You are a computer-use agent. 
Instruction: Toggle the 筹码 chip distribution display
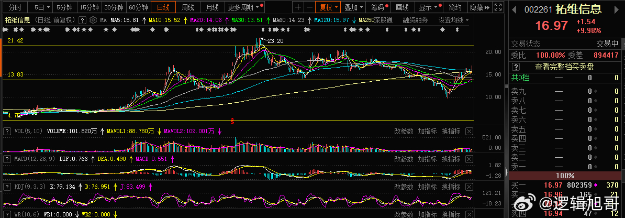click(x=379, y=7)
